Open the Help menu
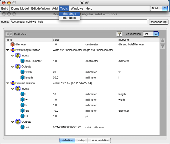Screen dimensions: 170x144 coord(89,9)
